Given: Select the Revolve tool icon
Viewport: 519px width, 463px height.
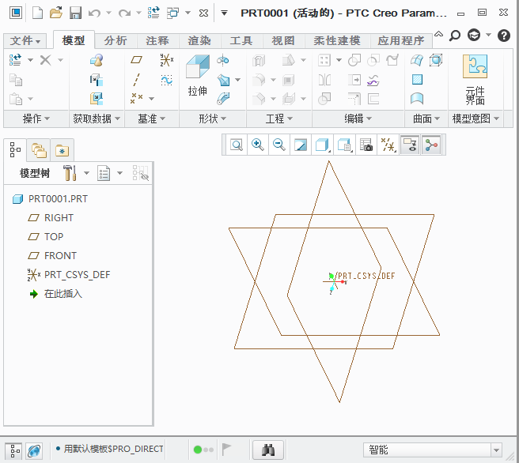Looking at the screenshot, I should point(223,60).
